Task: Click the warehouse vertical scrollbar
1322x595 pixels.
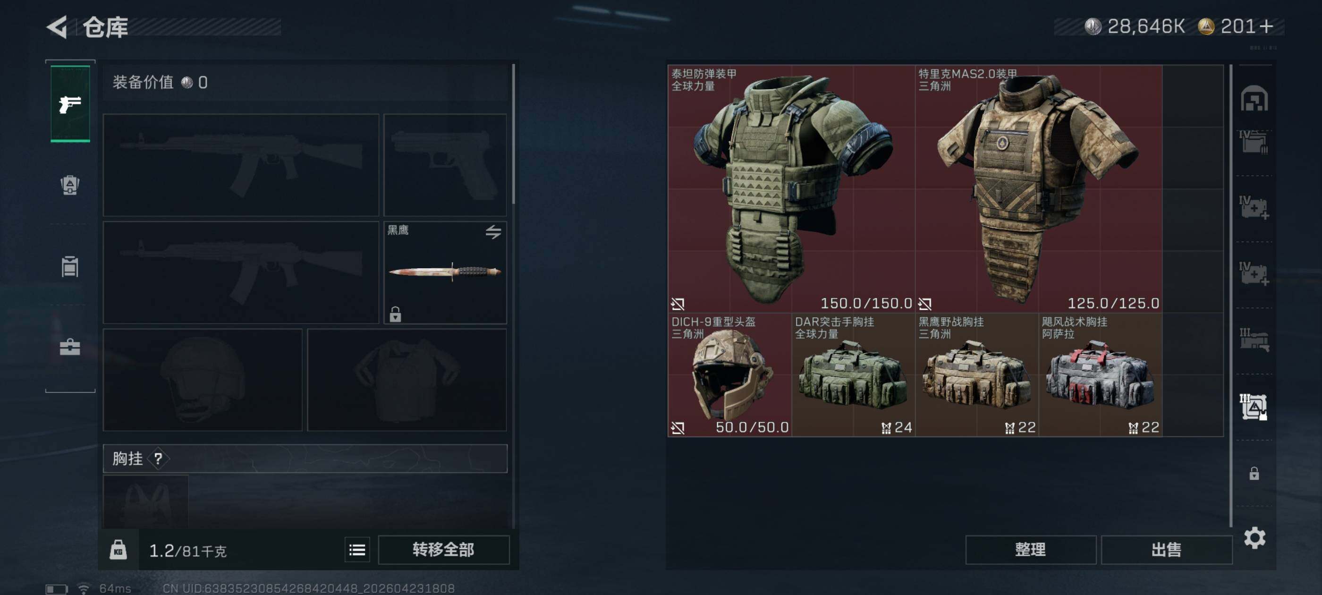Action: click(1231, 295)
